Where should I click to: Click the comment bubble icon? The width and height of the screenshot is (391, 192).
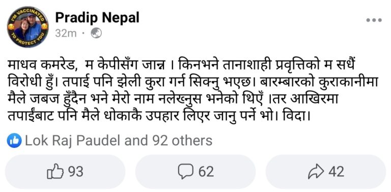[185, 172]
